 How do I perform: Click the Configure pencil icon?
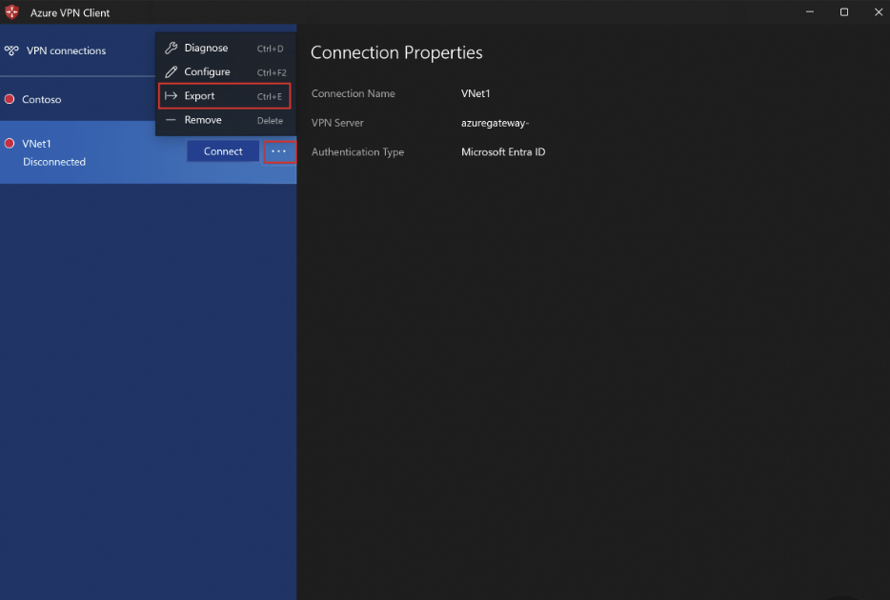click(x=171, y=72)
